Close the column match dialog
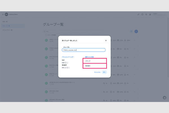This screenshot has height=113, width=169. 106,40
